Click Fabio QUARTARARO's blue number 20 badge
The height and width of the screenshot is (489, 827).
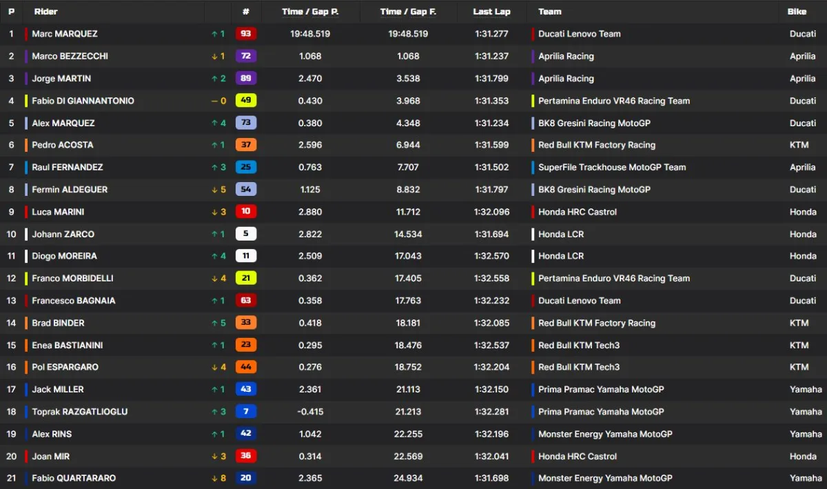tap(246, 478)
